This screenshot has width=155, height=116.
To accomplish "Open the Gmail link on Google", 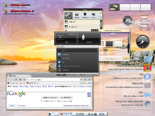I will click(x=44, y=86).
